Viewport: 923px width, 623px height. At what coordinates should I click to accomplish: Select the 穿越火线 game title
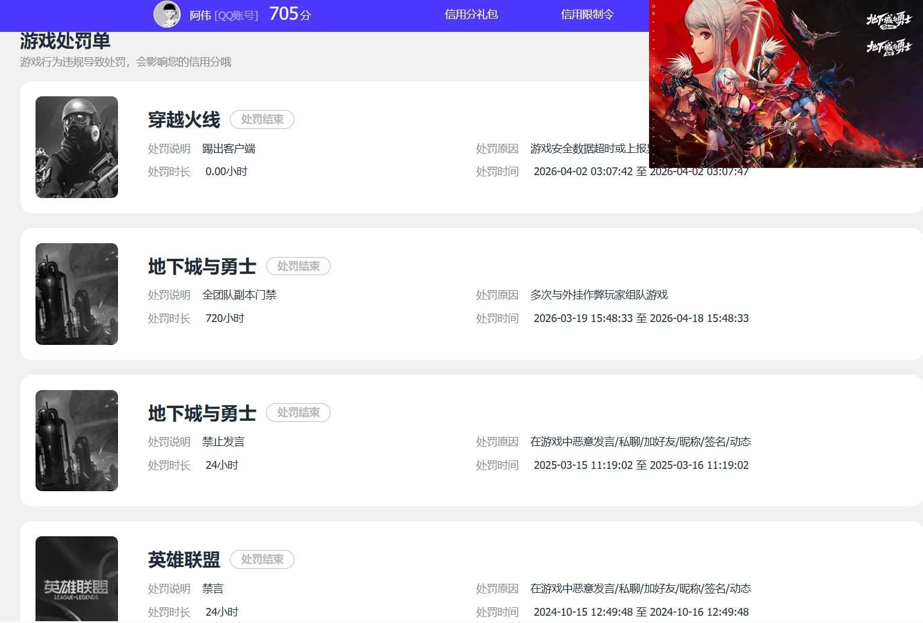coord(184,120)
